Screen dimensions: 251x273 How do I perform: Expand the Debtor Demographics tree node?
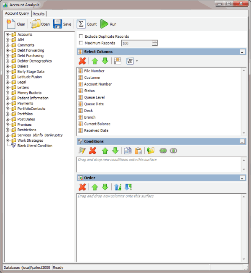(x=7, y=61)
